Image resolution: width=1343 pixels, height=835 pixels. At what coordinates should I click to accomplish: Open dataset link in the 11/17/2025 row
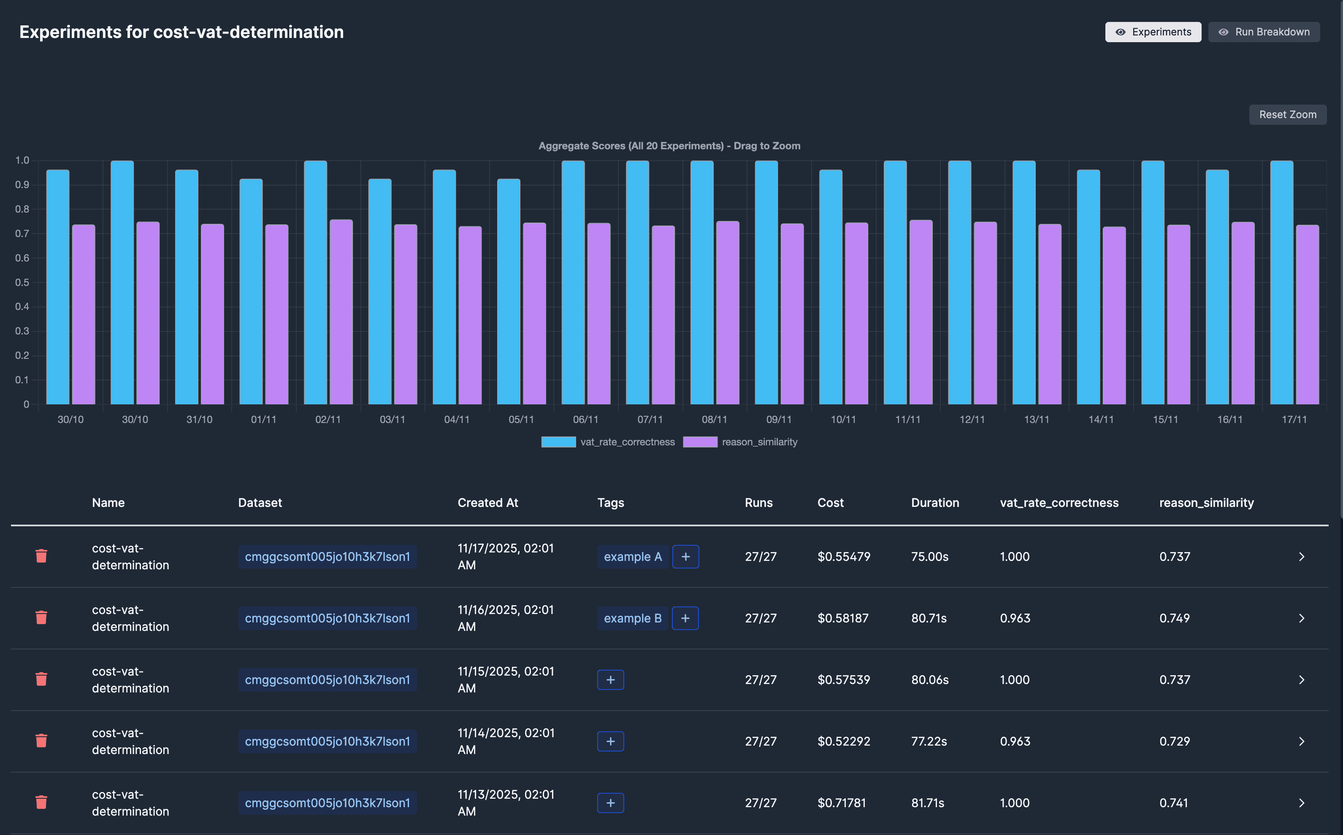click(x=328, y=557)
